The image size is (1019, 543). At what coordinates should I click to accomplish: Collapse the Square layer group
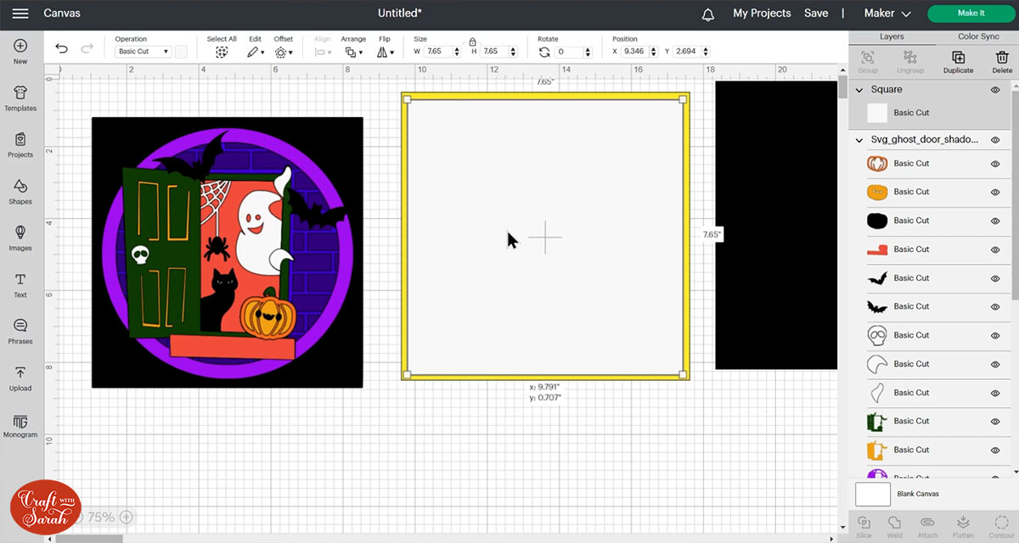[x=860, y=90]
